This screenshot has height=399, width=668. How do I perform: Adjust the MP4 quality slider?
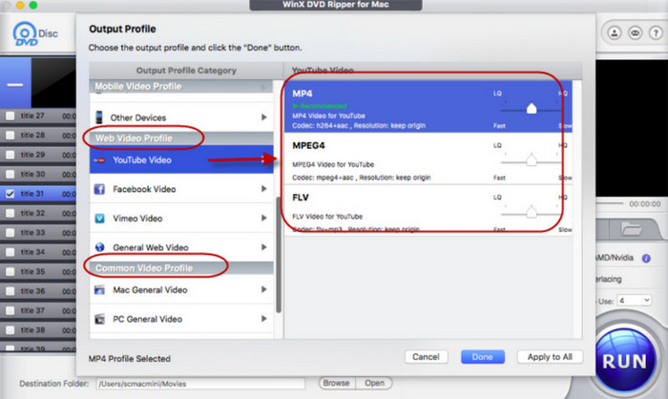532,108
